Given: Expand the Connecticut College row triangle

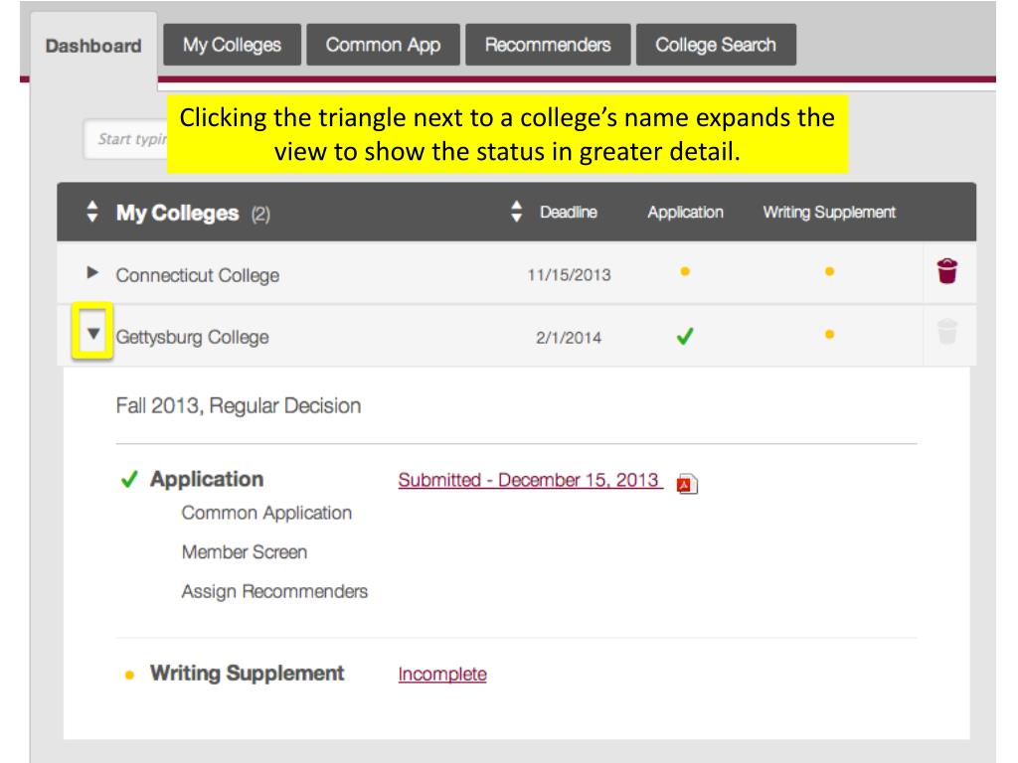Looking at the screenshot, I should [x=92, y=272].
